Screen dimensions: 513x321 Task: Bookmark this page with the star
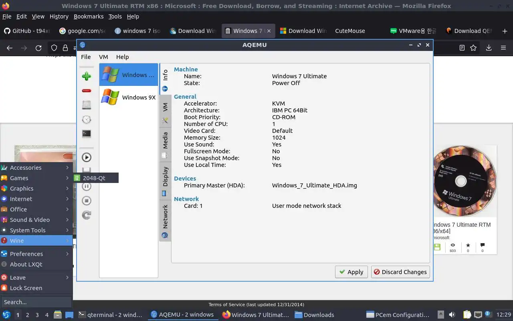[x=473, y=48]
